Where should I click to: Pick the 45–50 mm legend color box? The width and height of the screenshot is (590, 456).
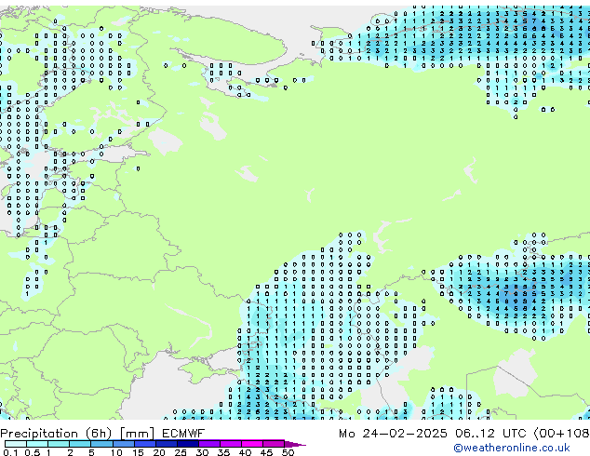coord(274,444)
